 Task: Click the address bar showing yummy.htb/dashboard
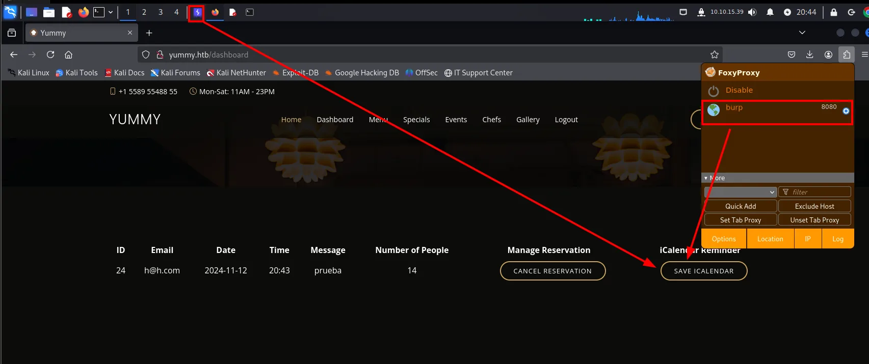[x=430, y=54]
